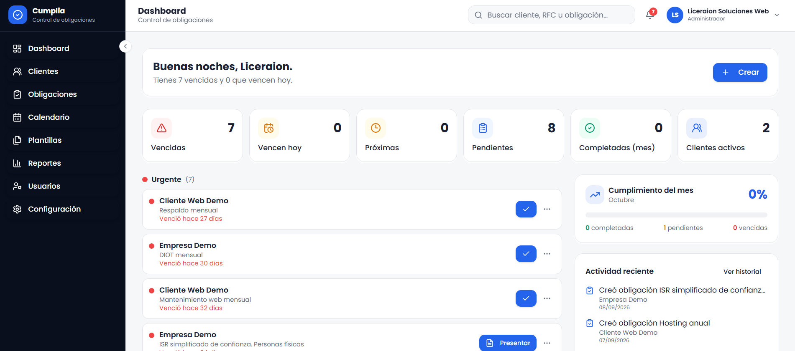Click the Crear button
This screenshot has width=795, height=351.
pyautogui.click(x=740, y=72)
